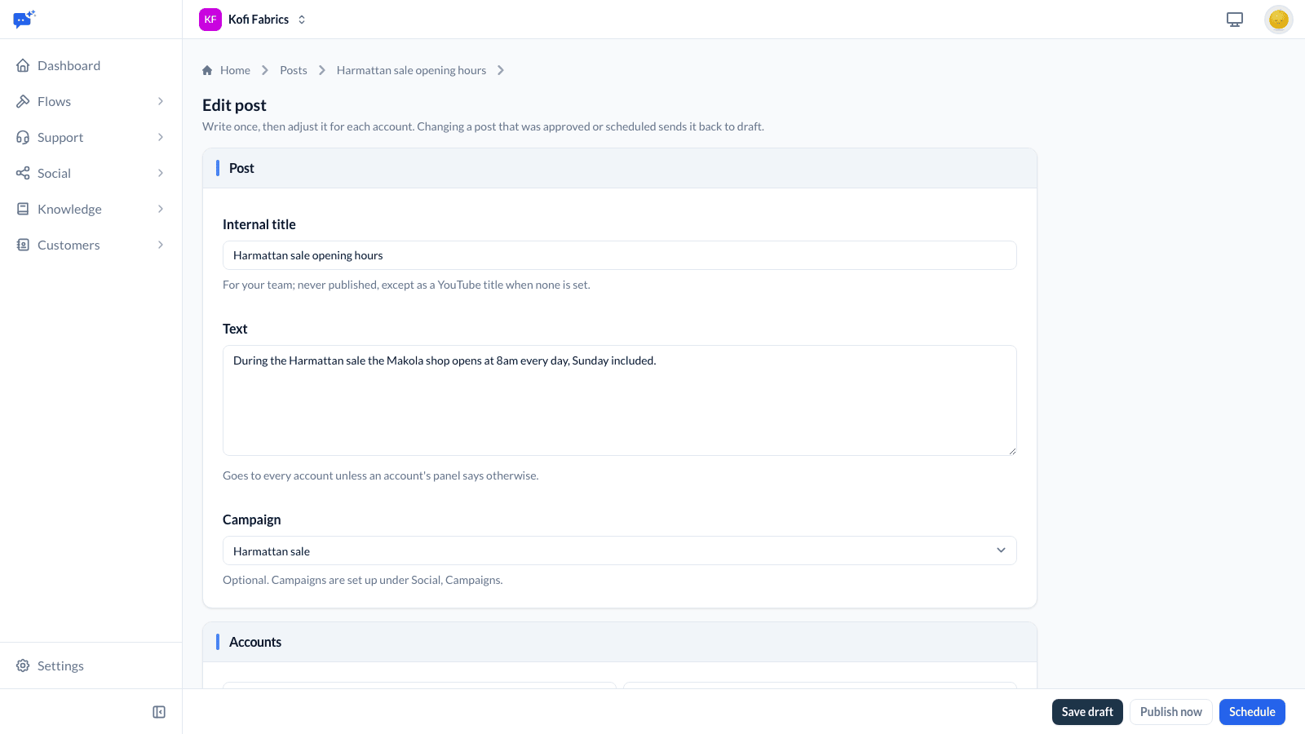Click the Social share icon
This screenshot has height=734, width=1305.
click(23, 173)
